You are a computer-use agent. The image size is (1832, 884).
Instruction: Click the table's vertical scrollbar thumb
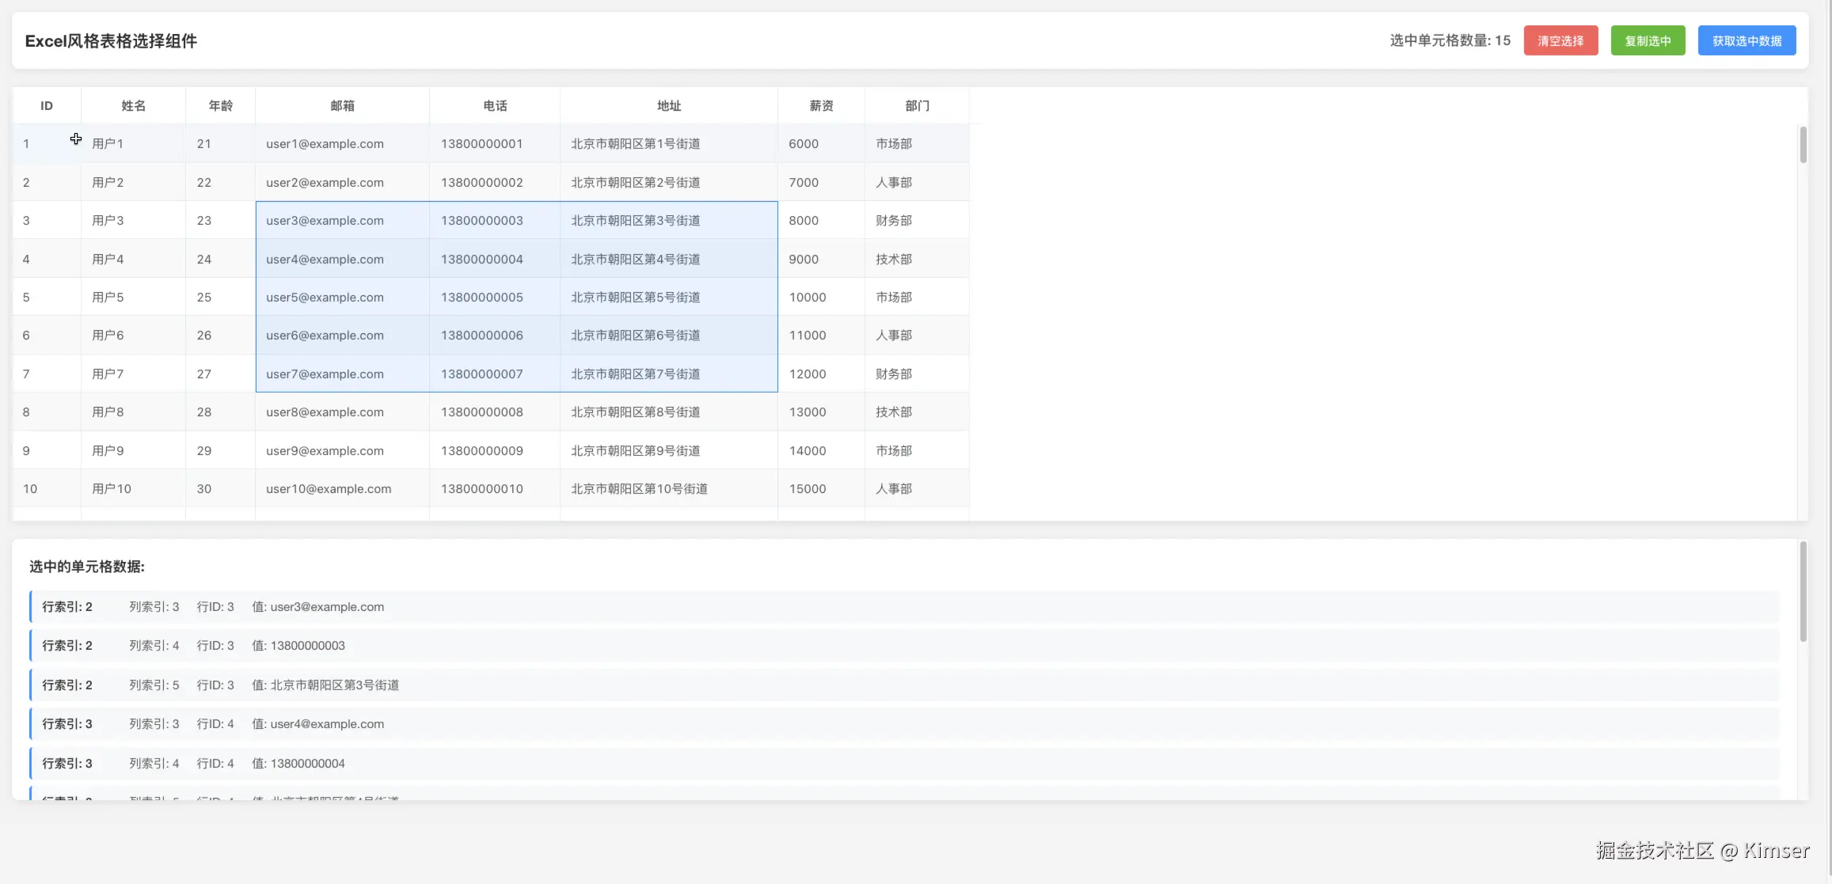(1803, 146)
